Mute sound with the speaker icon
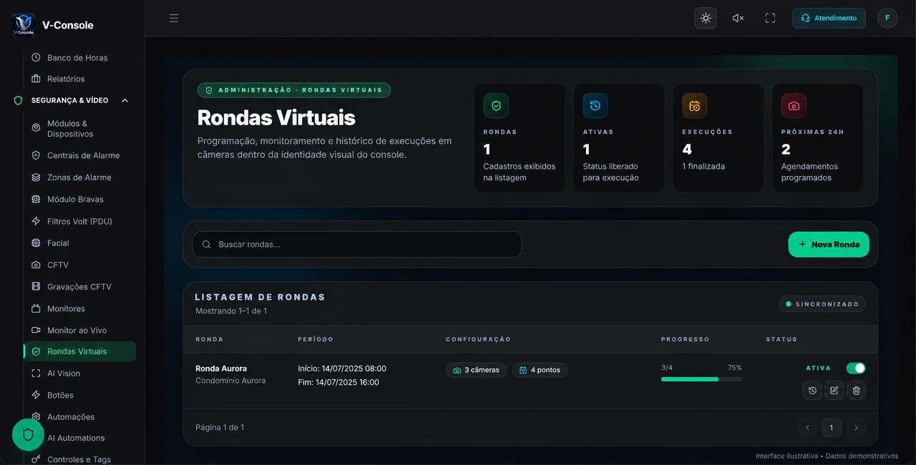 738,18
